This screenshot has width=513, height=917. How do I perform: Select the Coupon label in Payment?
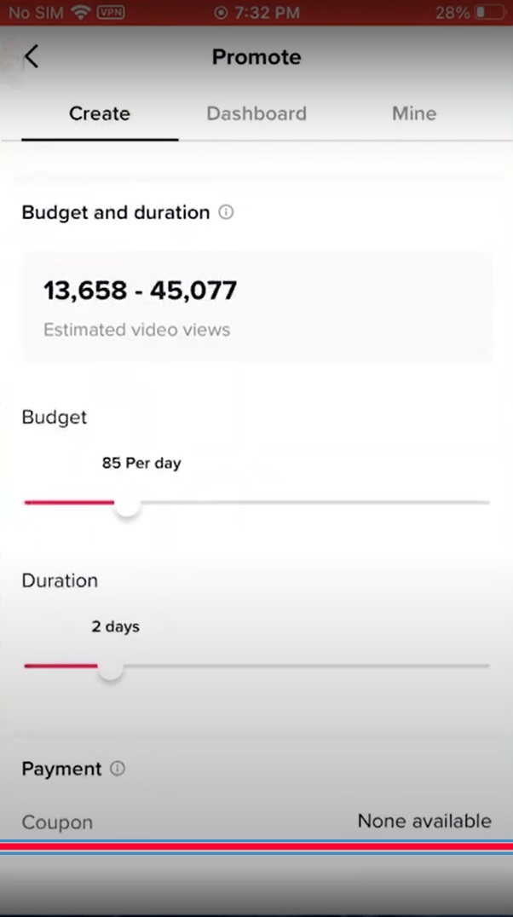click(57, 822)
